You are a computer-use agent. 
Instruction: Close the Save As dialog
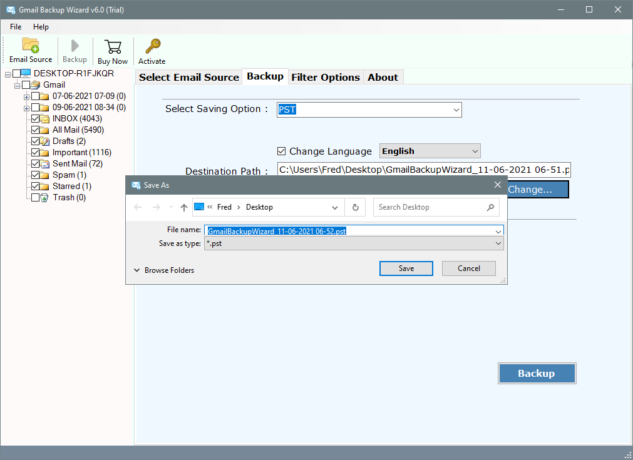click(x=498, y=185)
